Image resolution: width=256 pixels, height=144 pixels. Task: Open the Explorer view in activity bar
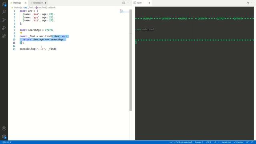click(x=4, y=4)
